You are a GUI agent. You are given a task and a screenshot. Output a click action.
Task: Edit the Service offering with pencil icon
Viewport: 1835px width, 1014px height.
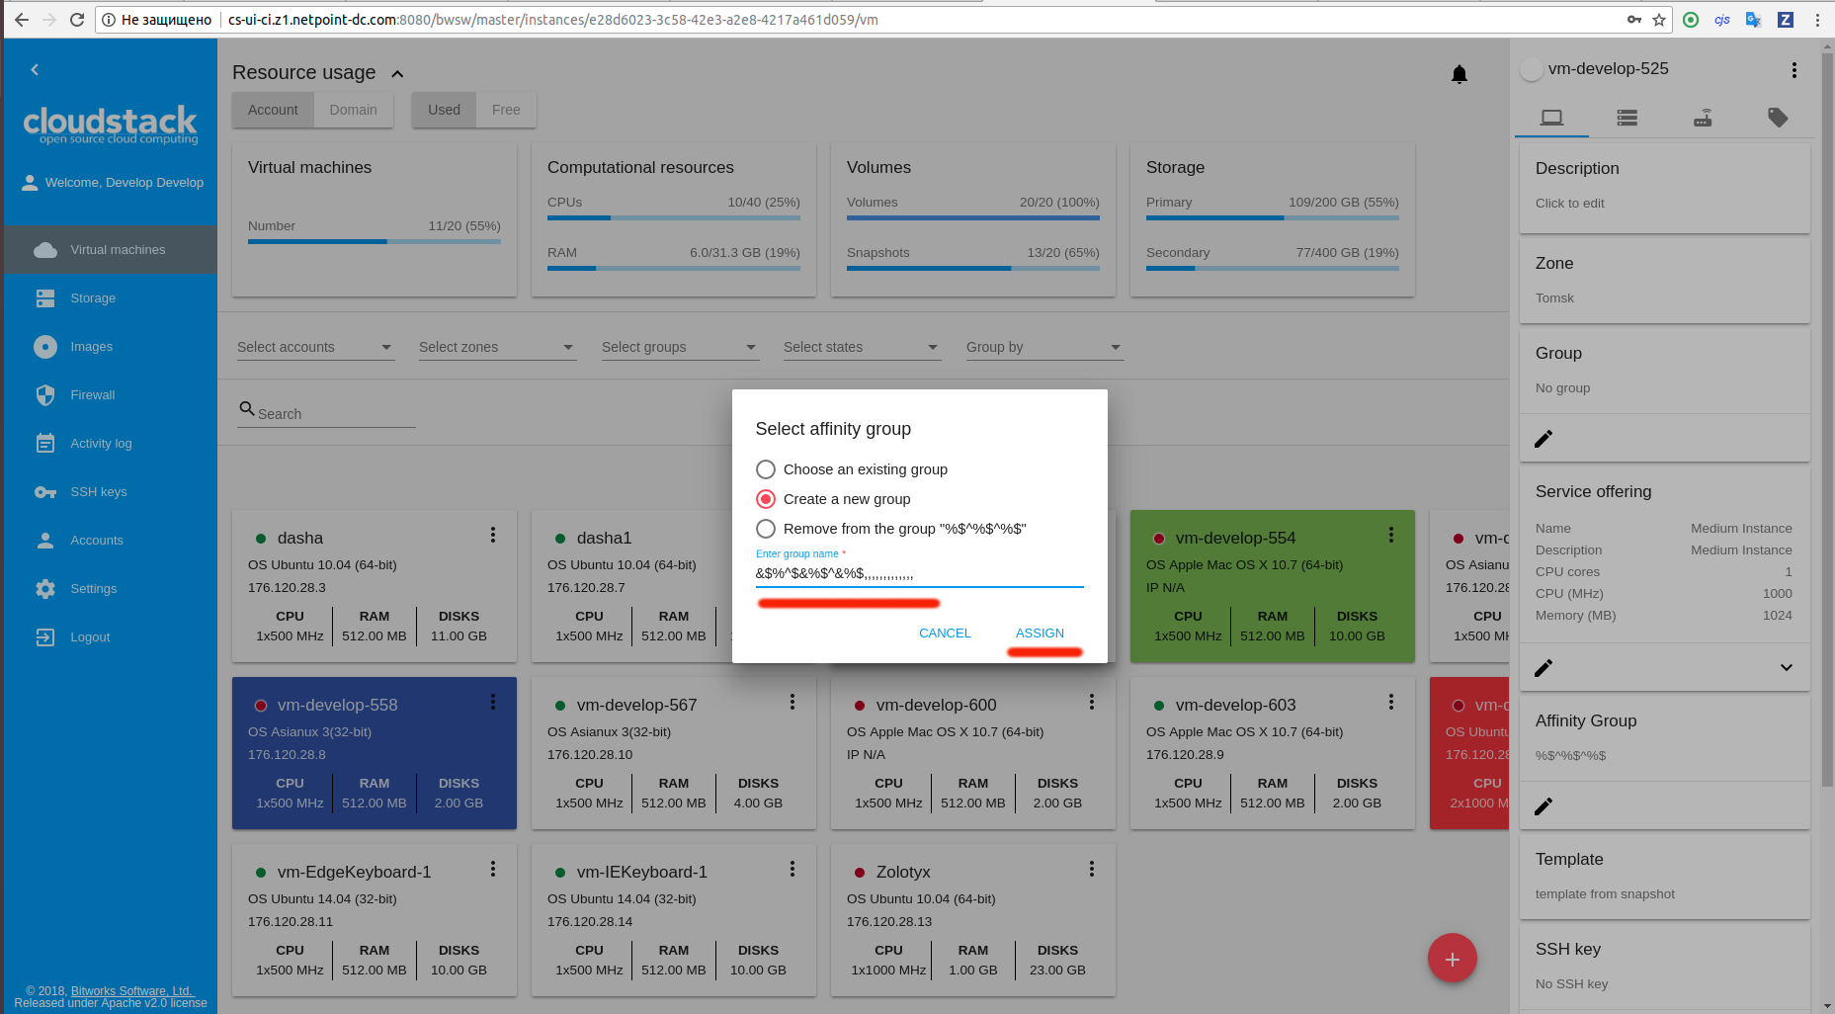(x=1543, y=668)
